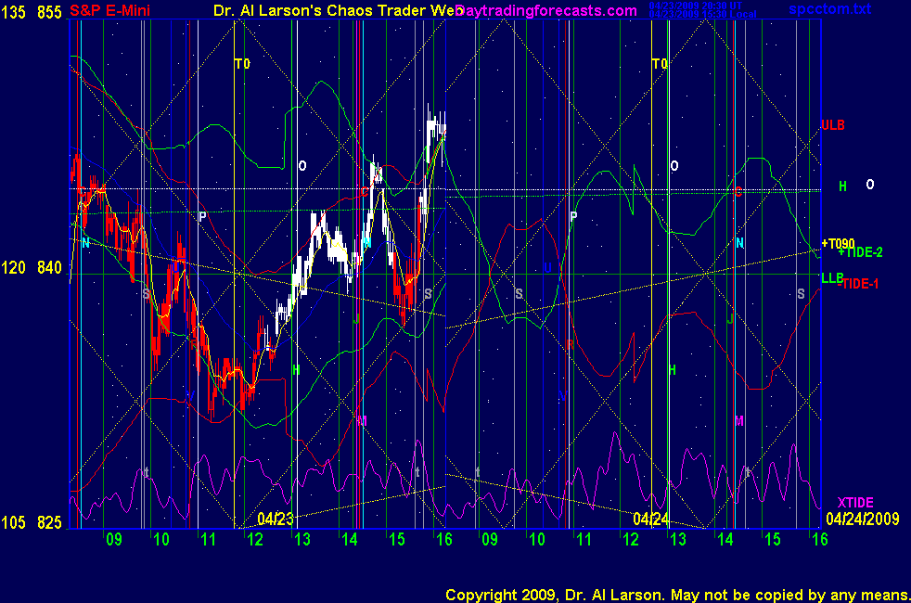Click the red -TIDE-1 label
This screenshot has height=603, width=911.
click(x=858, y=284)
